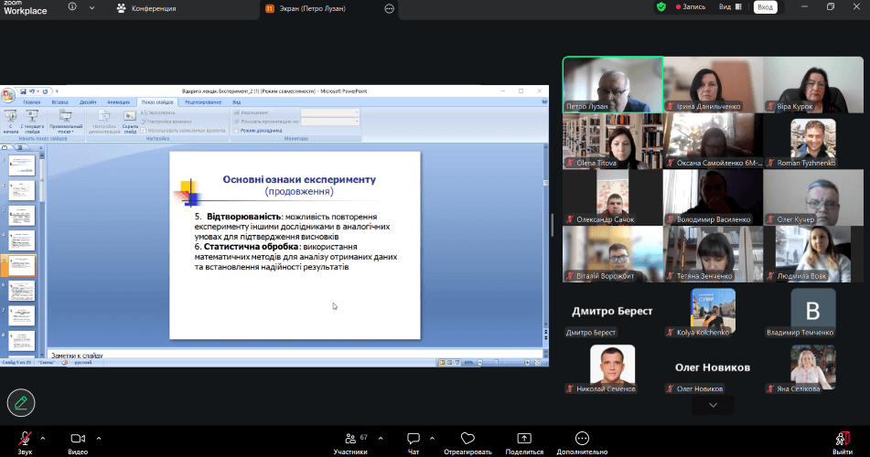Click Олег Новиков's participant tile
The width and height of the screenshot is (870, 457).
point(713,367)
